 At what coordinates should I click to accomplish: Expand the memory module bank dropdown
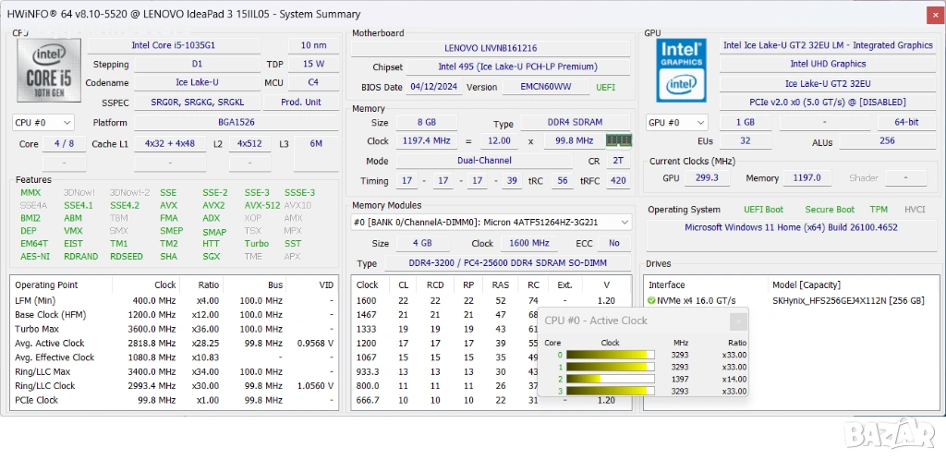625,222
